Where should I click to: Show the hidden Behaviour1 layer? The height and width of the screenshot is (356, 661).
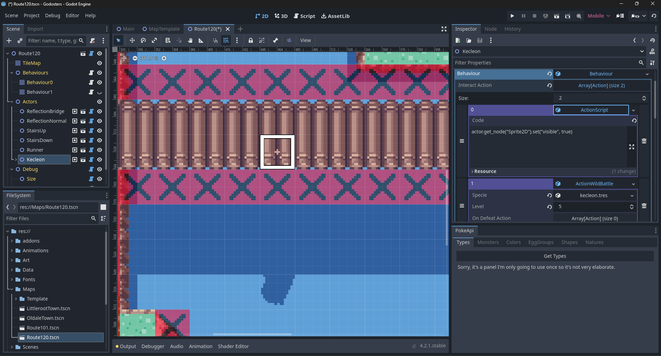tap(100, 92)
